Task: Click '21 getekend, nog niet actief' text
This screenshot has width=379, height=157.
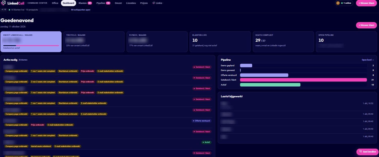Action: point(205,46)
